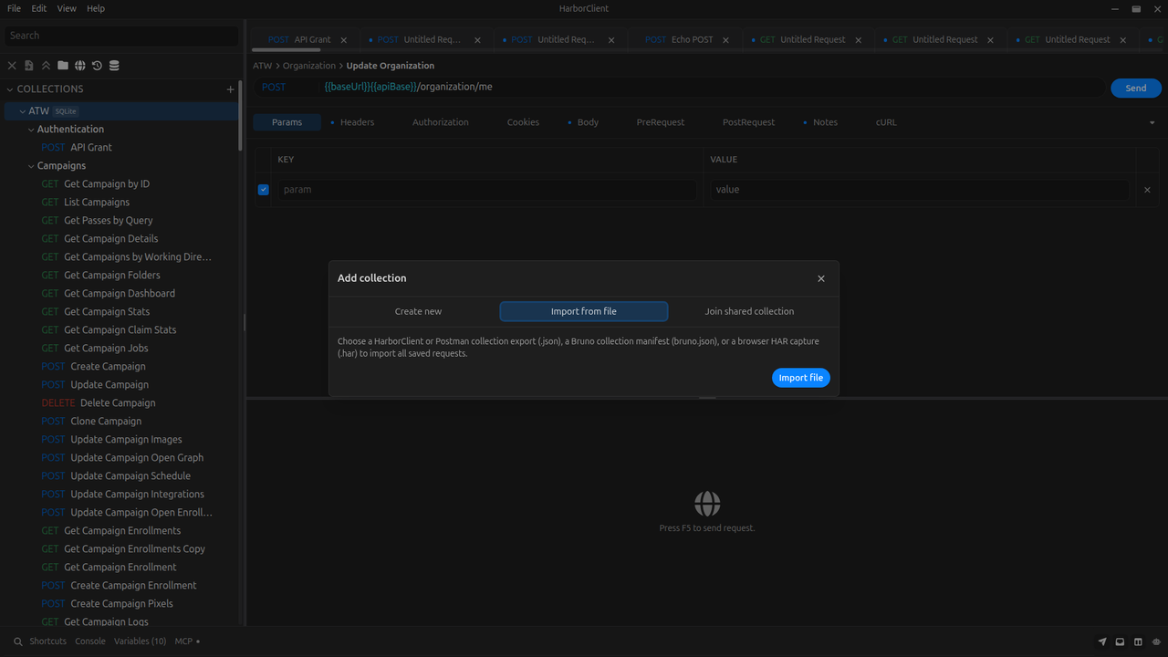1168x657 pixels.
Task: Close the Echo POST tab
Action: tap(726, 40)
